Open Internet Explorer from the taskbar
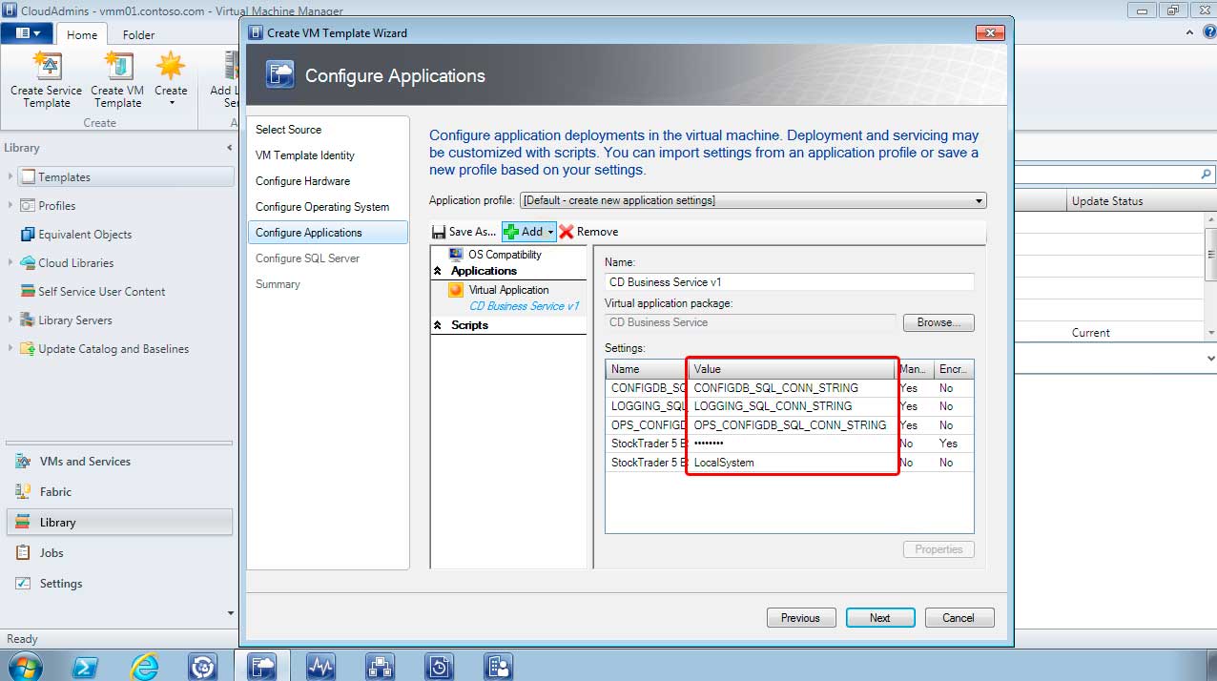 (144, 666)
